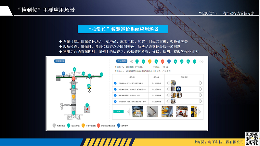Image resolution: width=260 pixels, height=146 pixels.
Task: Click orange checkpoint marker 5 on the tower mast
Action: 74,97
